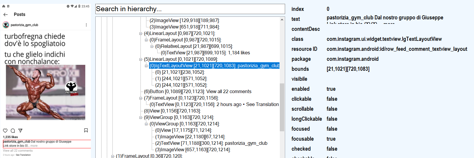Open the bodybuilder meme image
The height and width of the screenshot is (158, 474).
pos(45,92)
